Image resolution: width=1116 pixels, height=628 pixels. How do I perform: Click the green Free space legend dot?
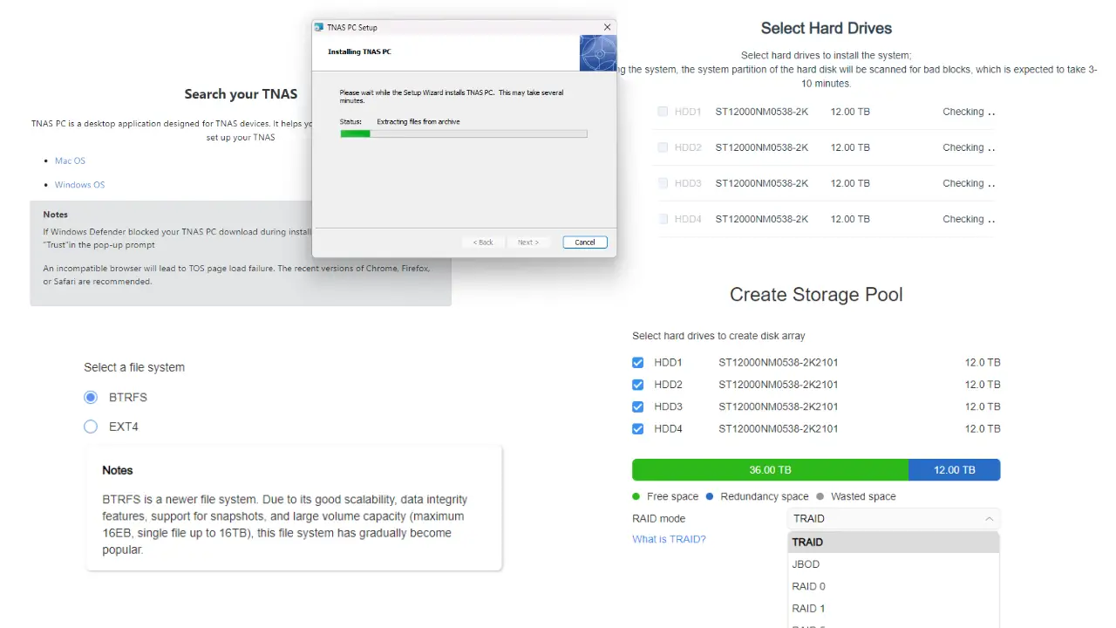tap(636, 496)
